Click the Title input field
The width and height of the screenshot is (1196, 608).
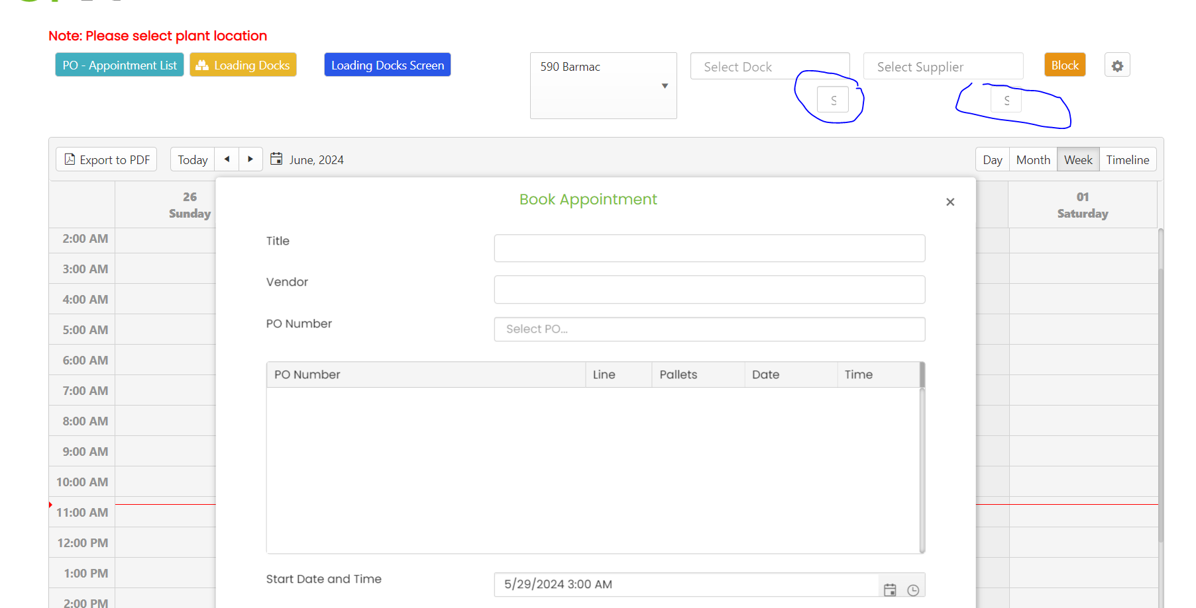point(709,248)
